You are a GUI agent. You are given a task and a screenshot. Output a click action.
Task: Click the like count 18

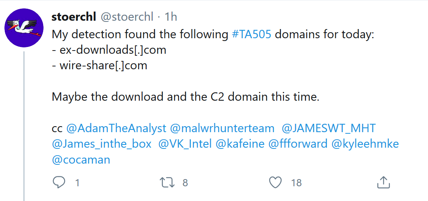tap(296, 183)
